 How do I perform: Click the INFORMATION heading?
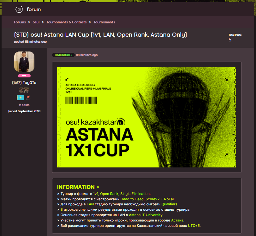pyautogui.click(x=76, y=187)
